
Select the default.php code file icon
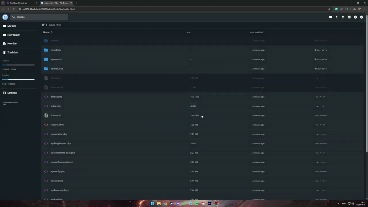46,97
